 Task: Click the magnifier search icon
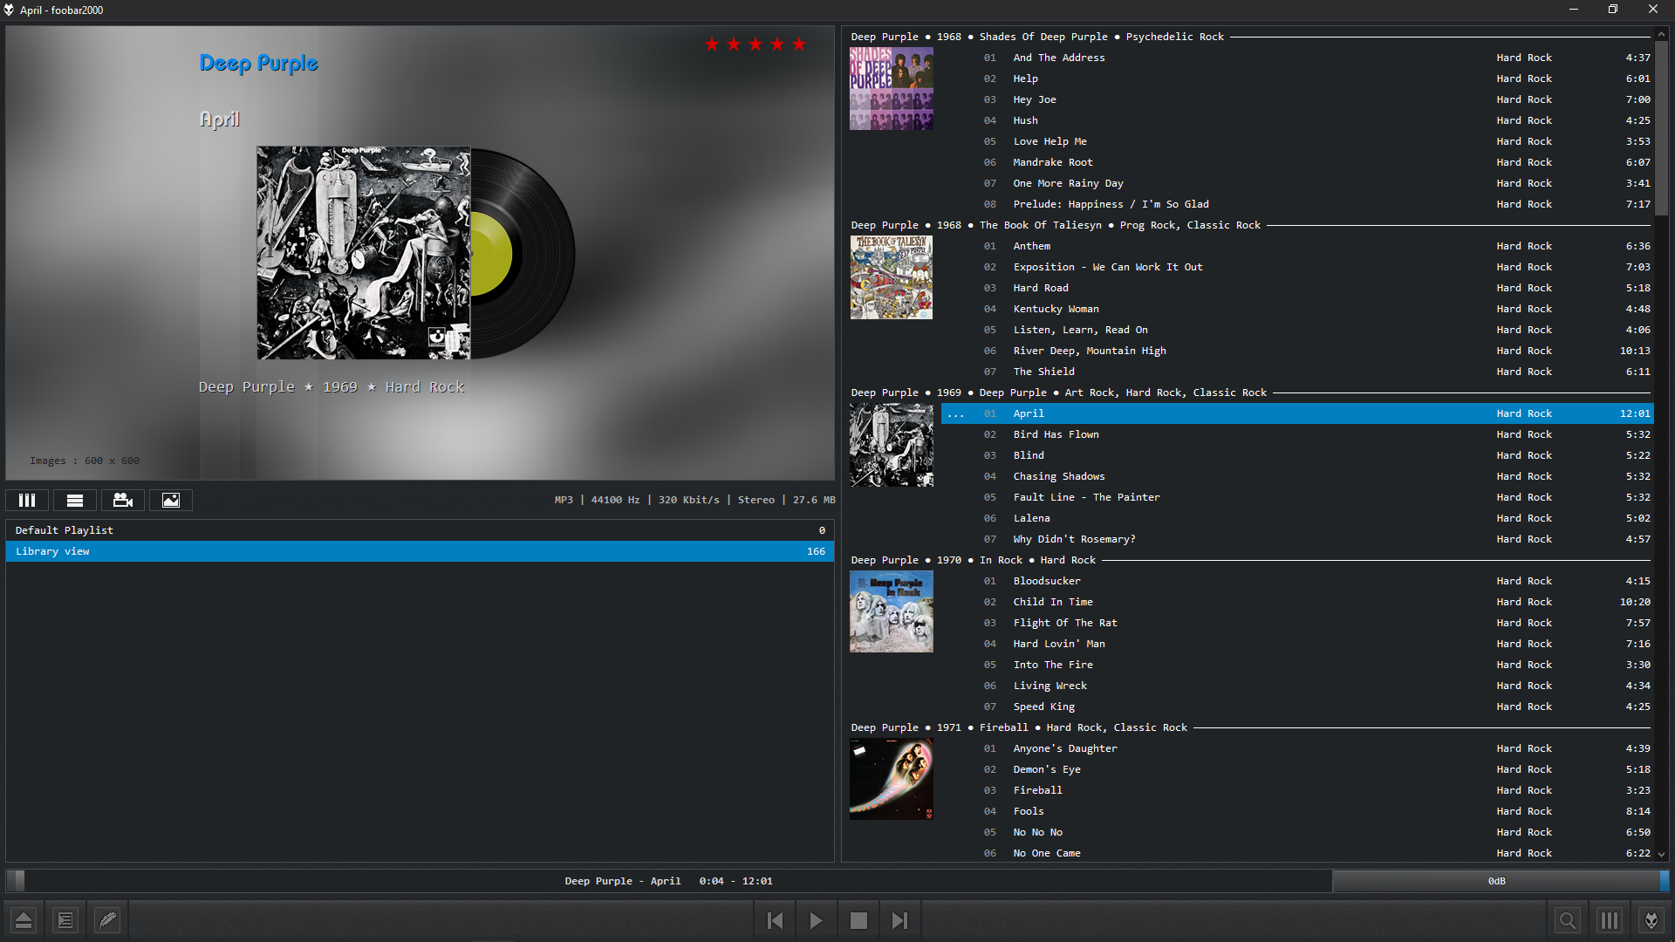pyautogui.click(x=1567, y=920)
